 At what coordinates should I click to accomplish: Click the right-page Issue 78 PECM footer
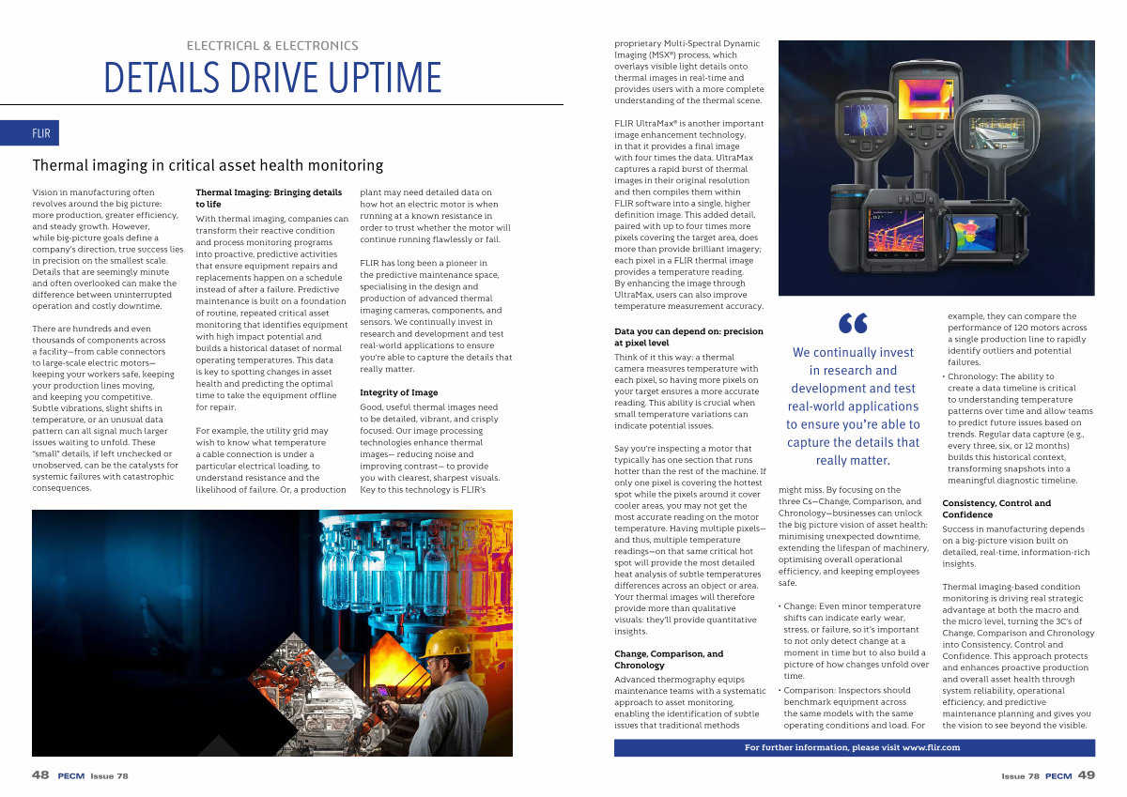coord(1036,776)
